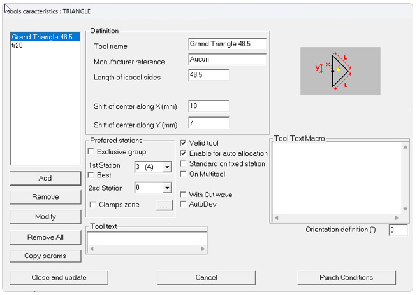Viewport: 417px width, 295px height.
Task: Click the Cancel button
Action: pyautogui.click(x=207, y=277)
